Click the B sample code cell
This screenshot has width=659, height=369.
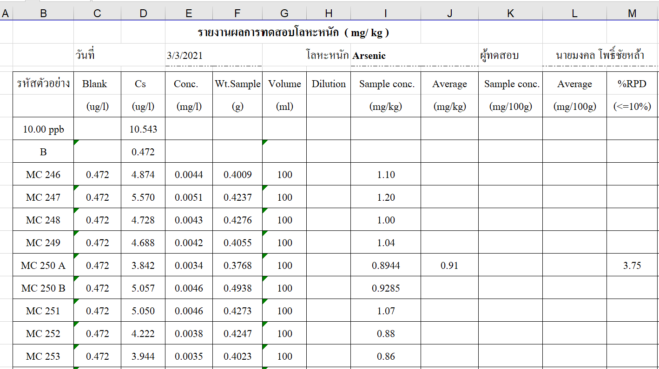tap(43, 152)
